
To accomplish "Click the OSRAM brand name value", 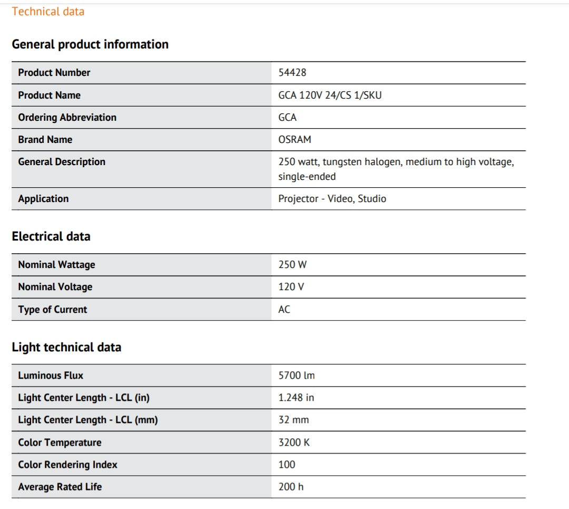I will coord(295,140).
